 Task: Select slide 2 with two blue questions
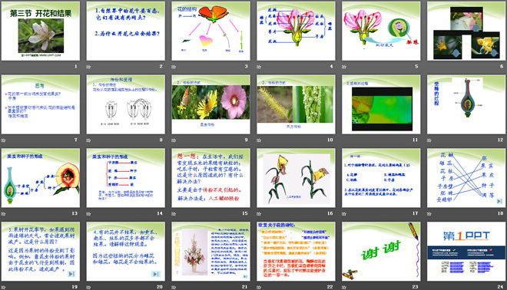click(x=125, y=31)
